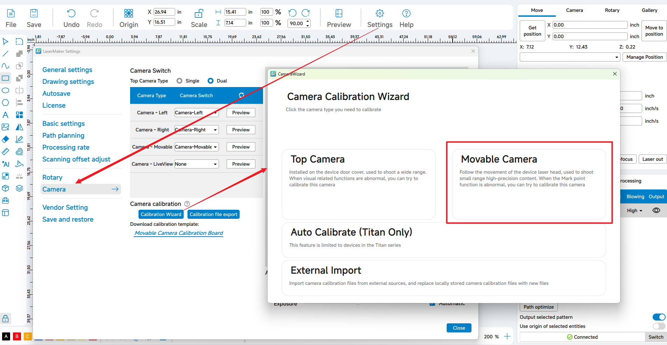Open the Origin grid selector
Screen dimensions: 667x345
[129, 14]
